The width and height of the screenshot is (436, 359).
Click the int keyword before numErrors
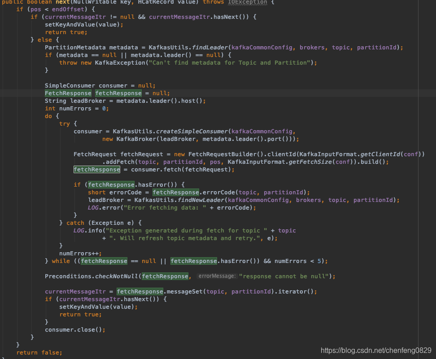tap(50, 109)
